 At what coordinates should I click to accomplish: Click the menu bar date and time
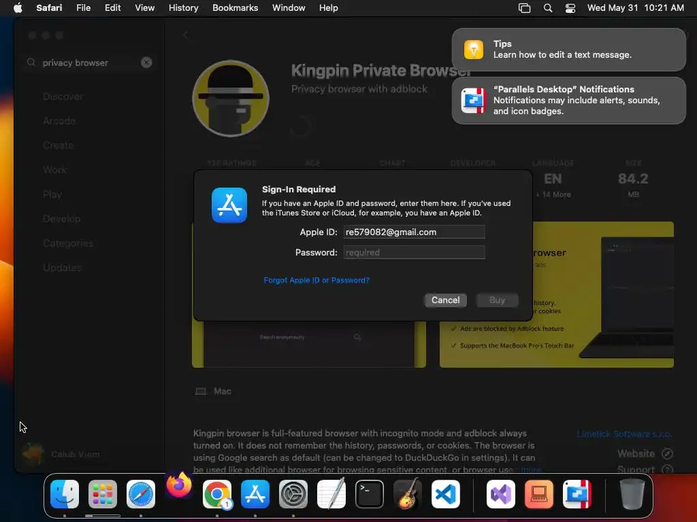[635, 8]
